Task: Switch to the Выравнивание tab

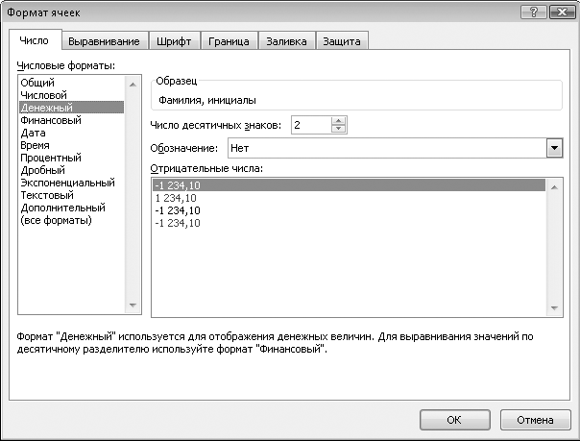Action: tap(104, 41)
